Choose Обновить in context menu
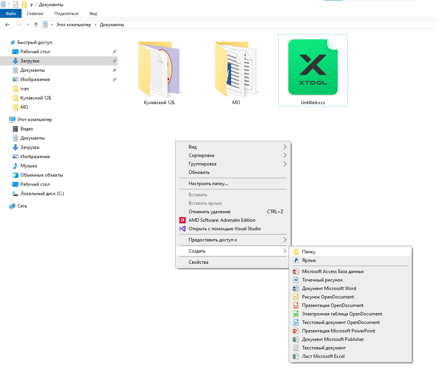436x376 pixels. tap(233, 172)
